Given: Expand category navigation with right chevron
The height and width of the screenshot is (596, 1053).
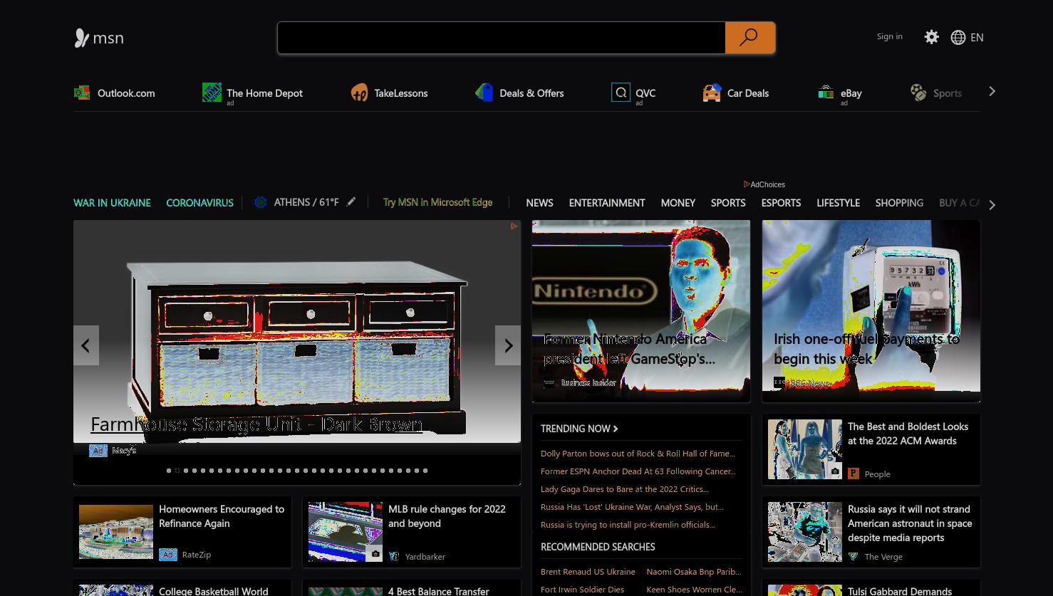Looking at the screenshot, I should point(992,205).
